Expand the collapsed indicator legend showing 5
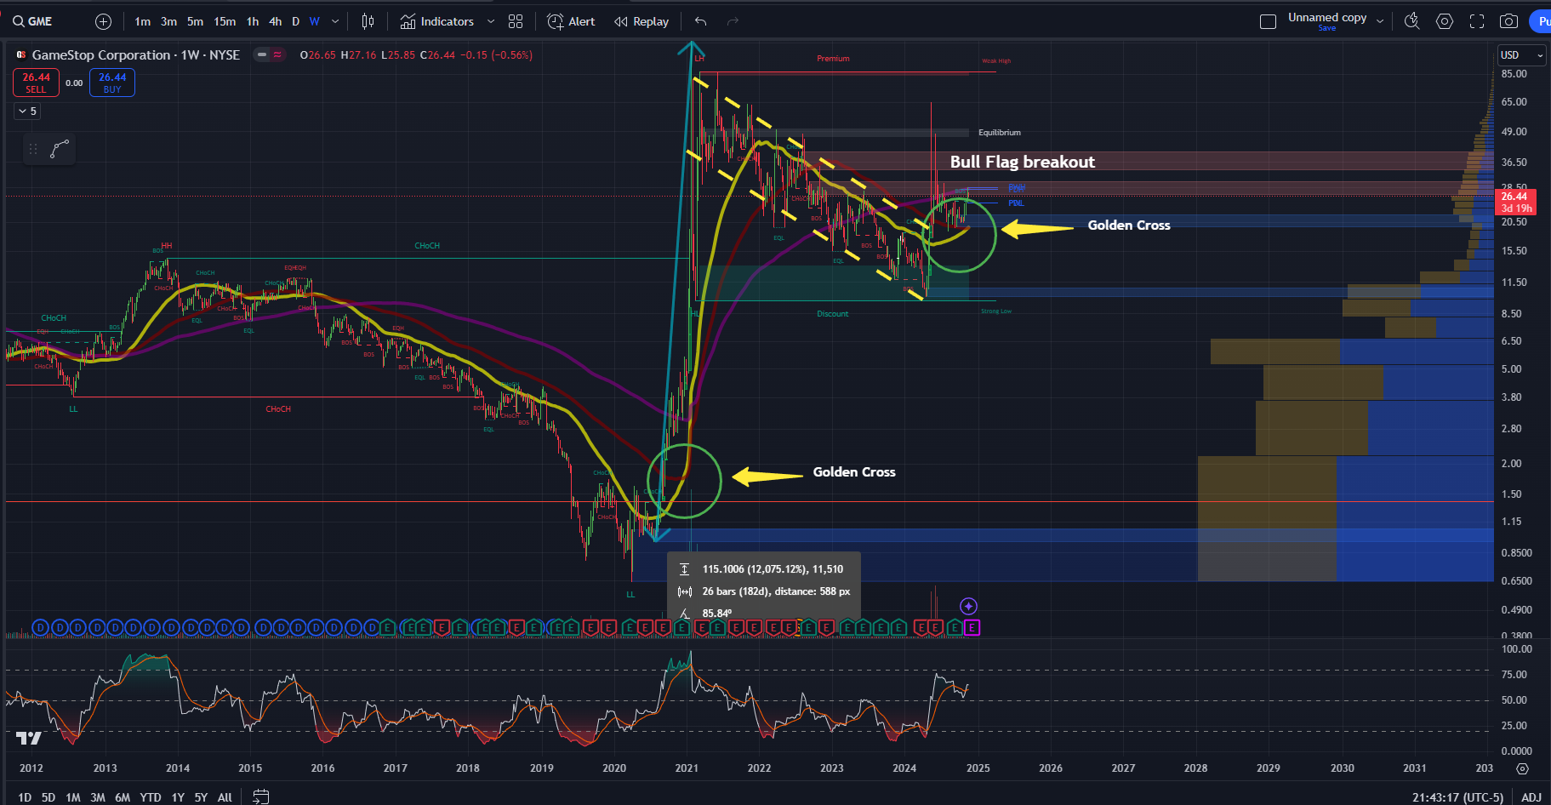This screenshot has height=805, width=1551. click(27, 111)
